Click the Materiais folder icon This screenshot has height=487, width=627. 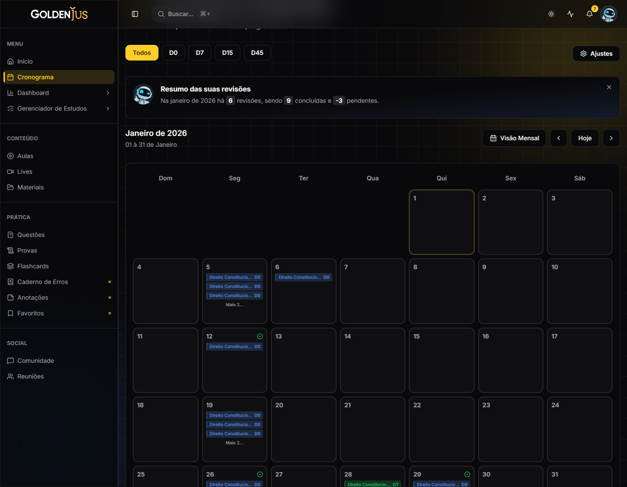tap(10, 187)
